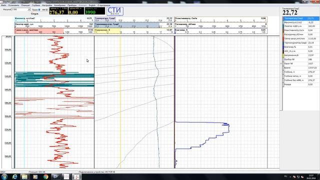This screenshot has height=180, width=320.
Task: Open the Калибровка menu
Action: tap(60, 5)
